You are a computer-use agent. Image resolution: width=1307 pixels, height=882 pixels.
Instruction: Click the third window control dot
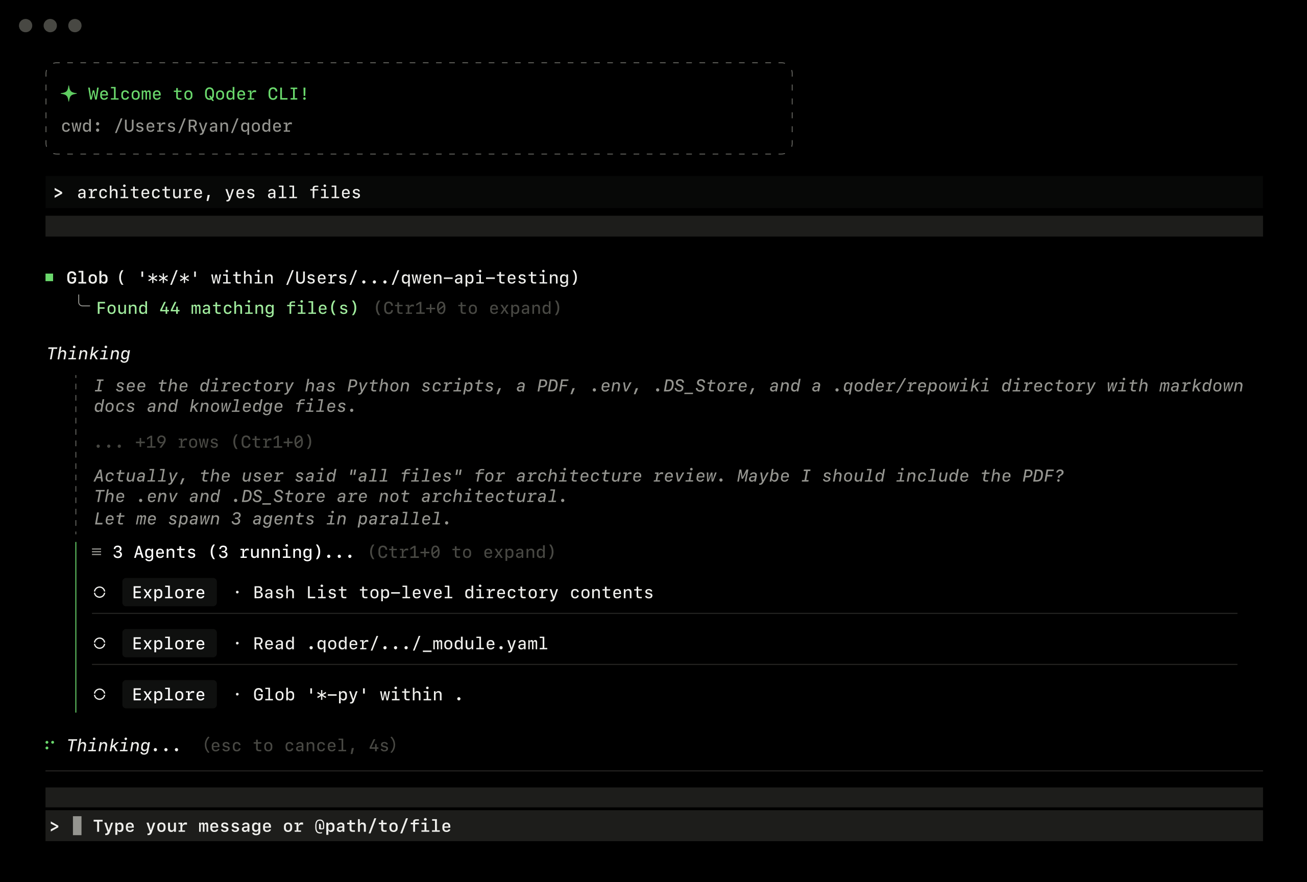[75, 26]
